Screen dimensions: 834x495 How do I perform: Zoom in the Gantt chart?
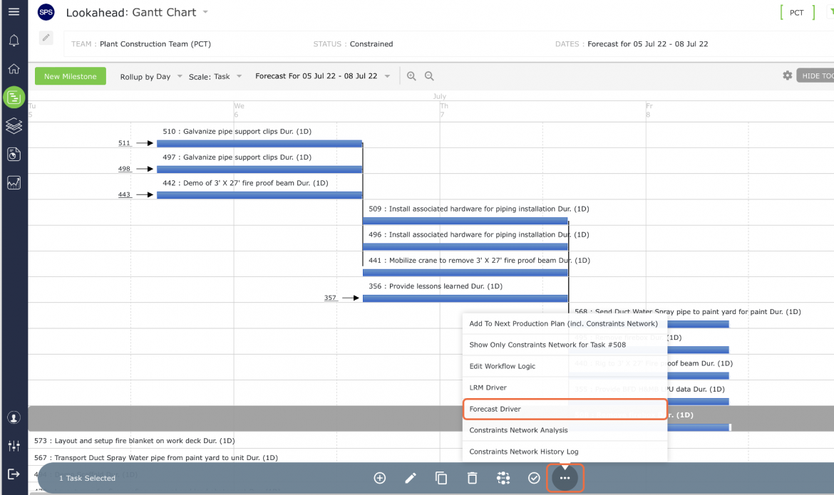(x=411, y=76)
